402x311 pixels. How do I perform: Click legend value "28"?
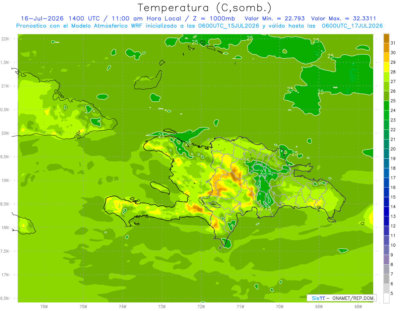click(x=393, y=72)
